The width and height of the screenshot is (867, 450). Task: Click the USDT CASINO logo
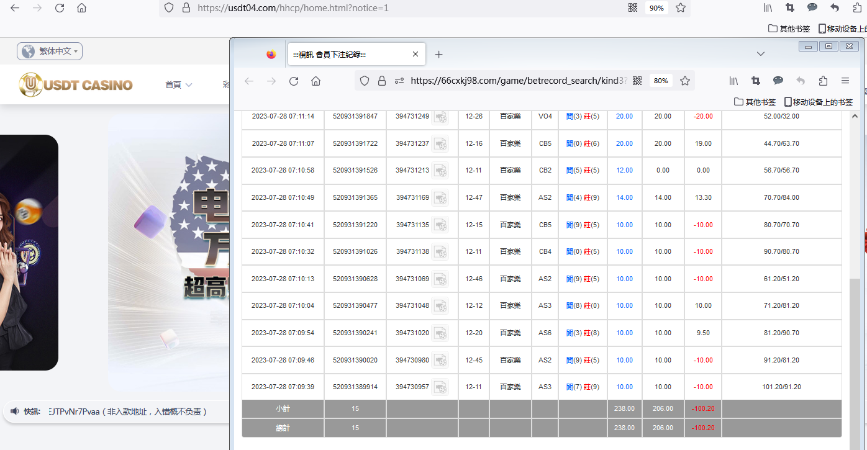(76, 84)
